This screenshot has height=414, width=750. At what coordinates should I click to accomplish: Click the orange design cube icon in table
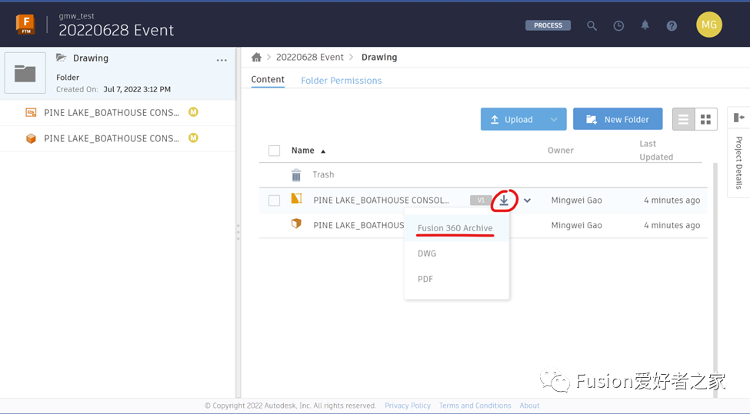click(x=297, y=224)
